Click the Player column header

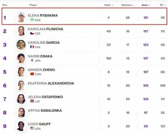pyautogui.click(x=33, y=5)
